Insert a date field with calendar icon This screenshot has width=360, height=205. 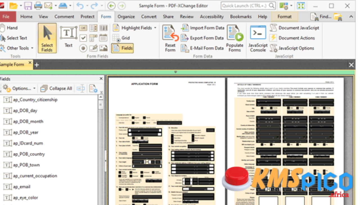103,38
